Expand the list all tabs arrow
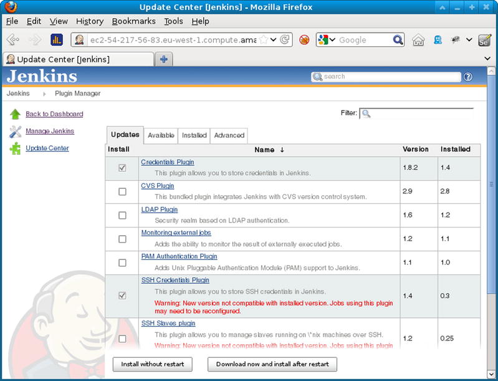The image size is (498, 381). [x=487, y=59]
